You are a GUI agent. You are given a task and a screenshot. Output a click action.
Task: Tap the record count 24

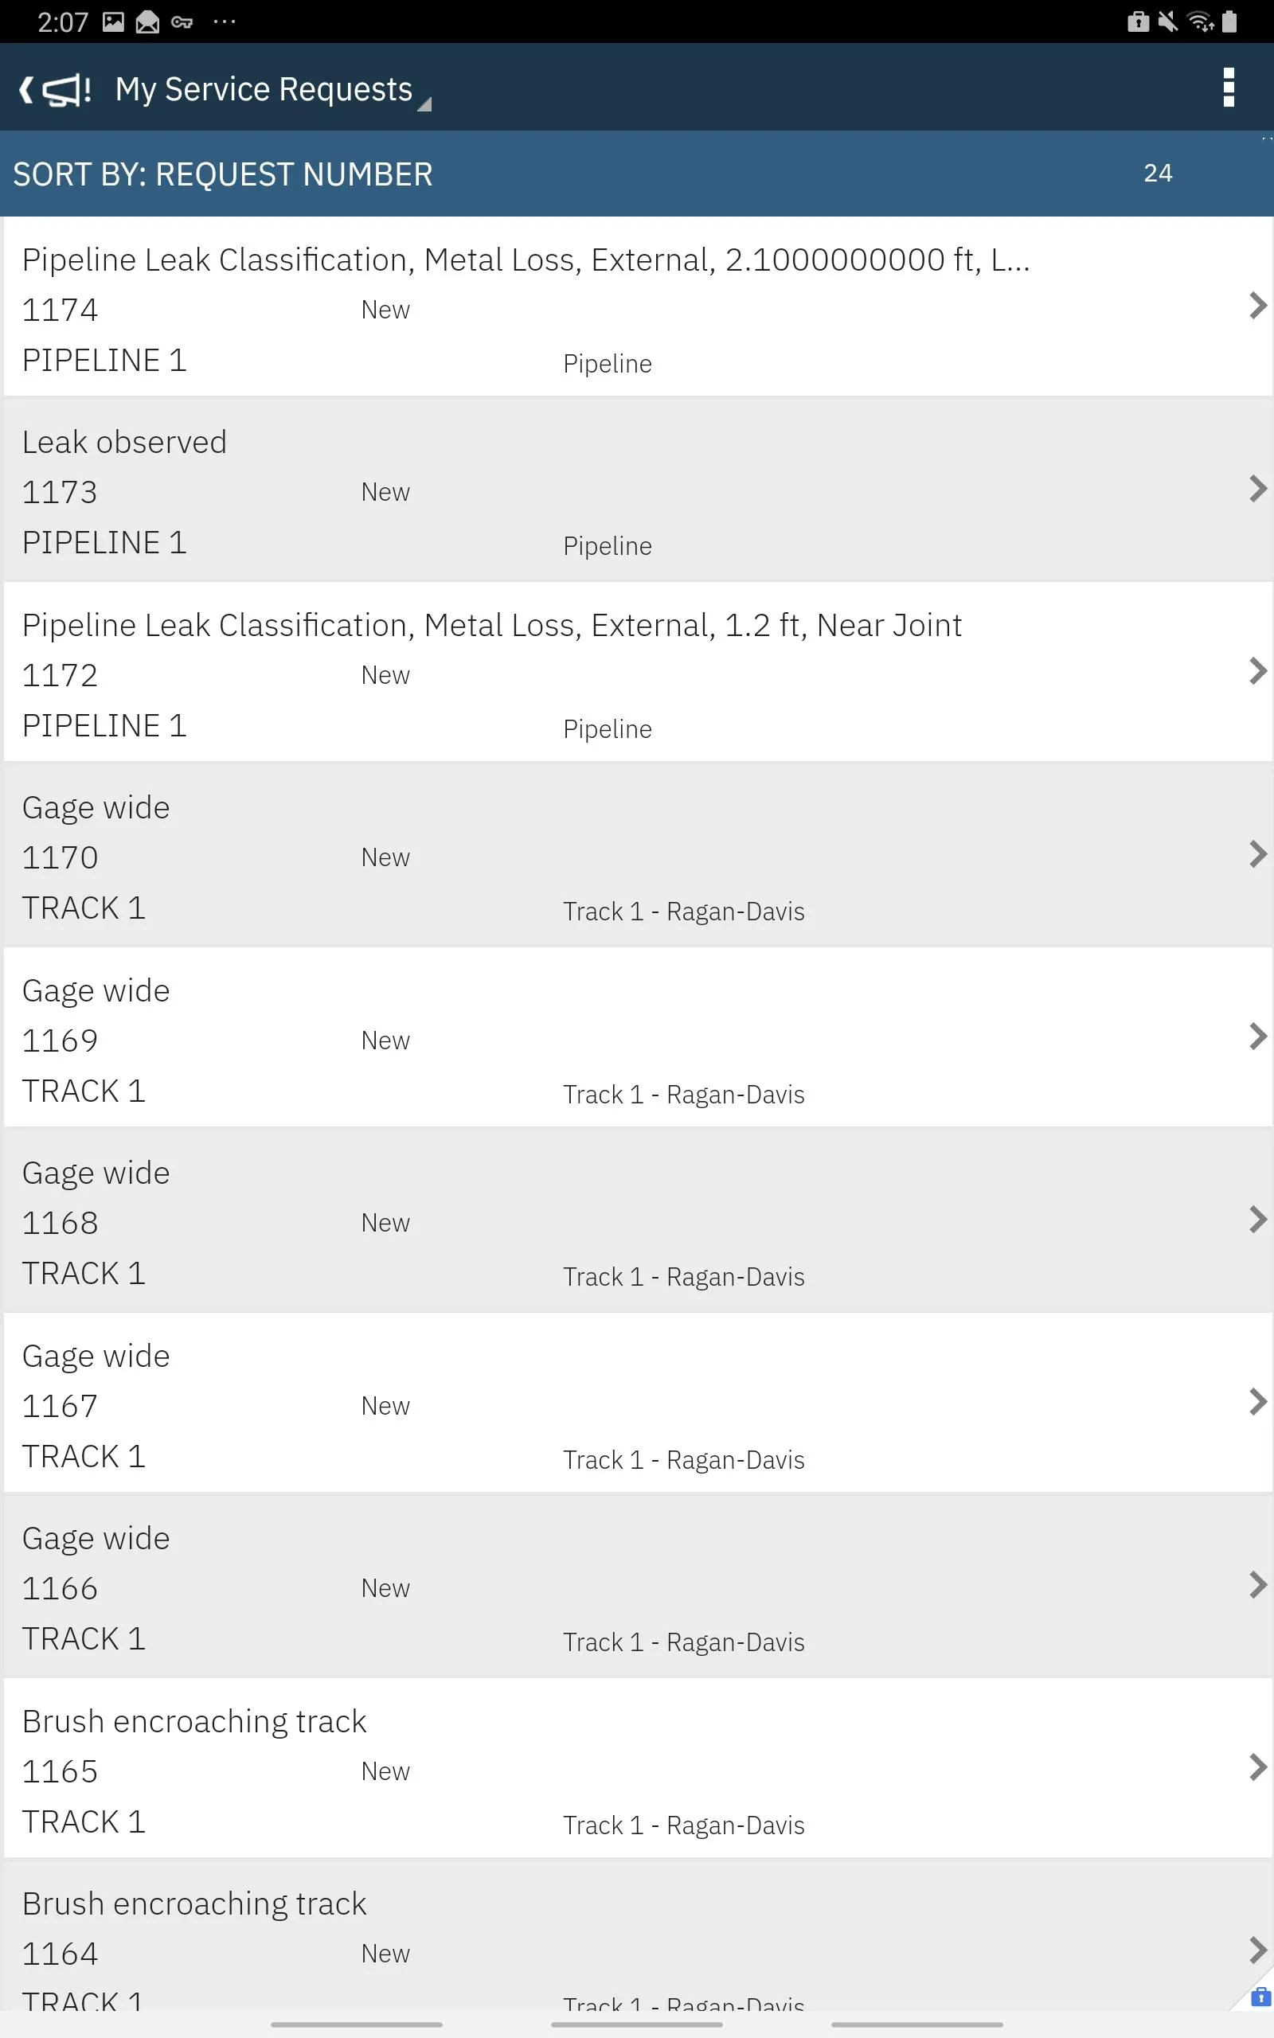point(1159,174)
